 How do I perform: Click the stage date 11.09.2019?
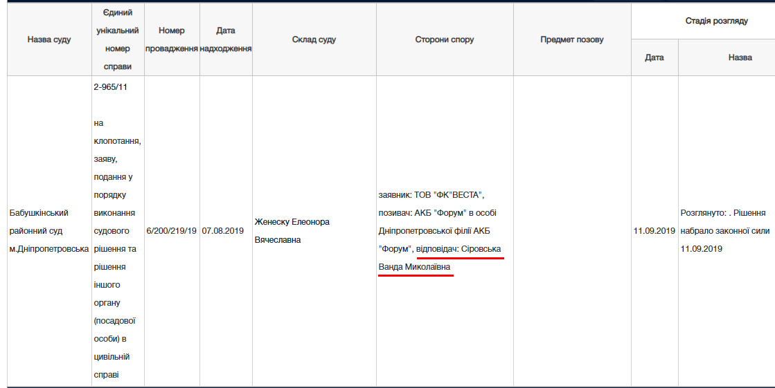[654, 230]
